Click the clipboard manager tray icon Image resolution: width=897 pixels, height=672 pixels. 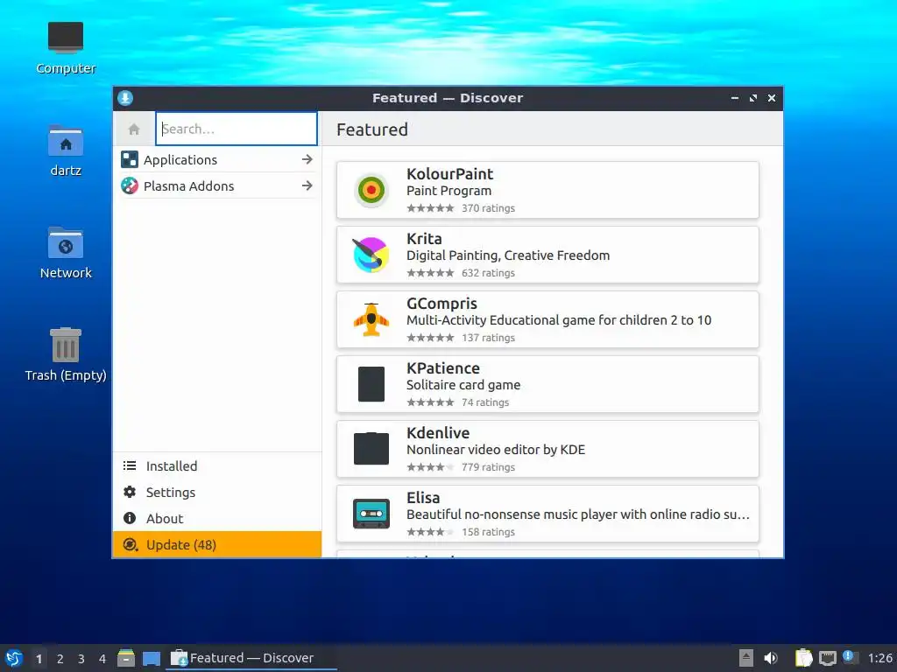click(x=804, y=658)
